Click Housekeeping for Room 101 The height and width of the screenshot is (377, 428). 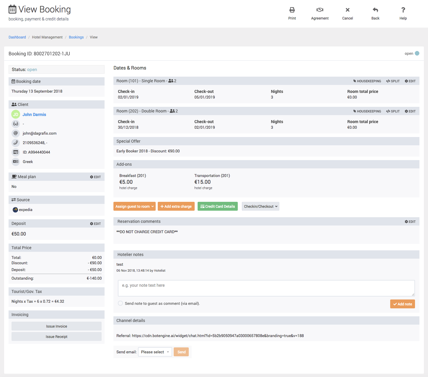coord(367,81)
